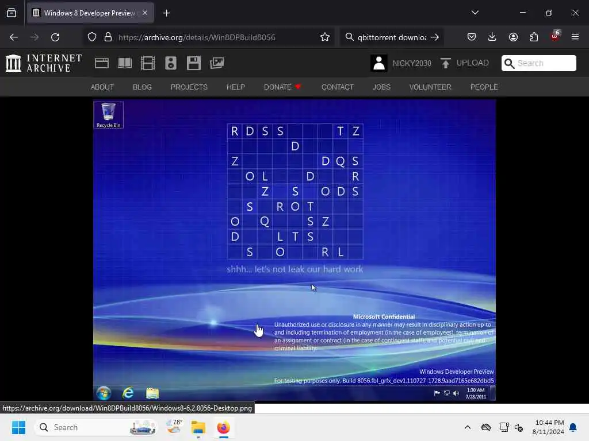This screenshot has width=589, height=441.
Task: Open Firefox account icon
Action: point(513,37)
